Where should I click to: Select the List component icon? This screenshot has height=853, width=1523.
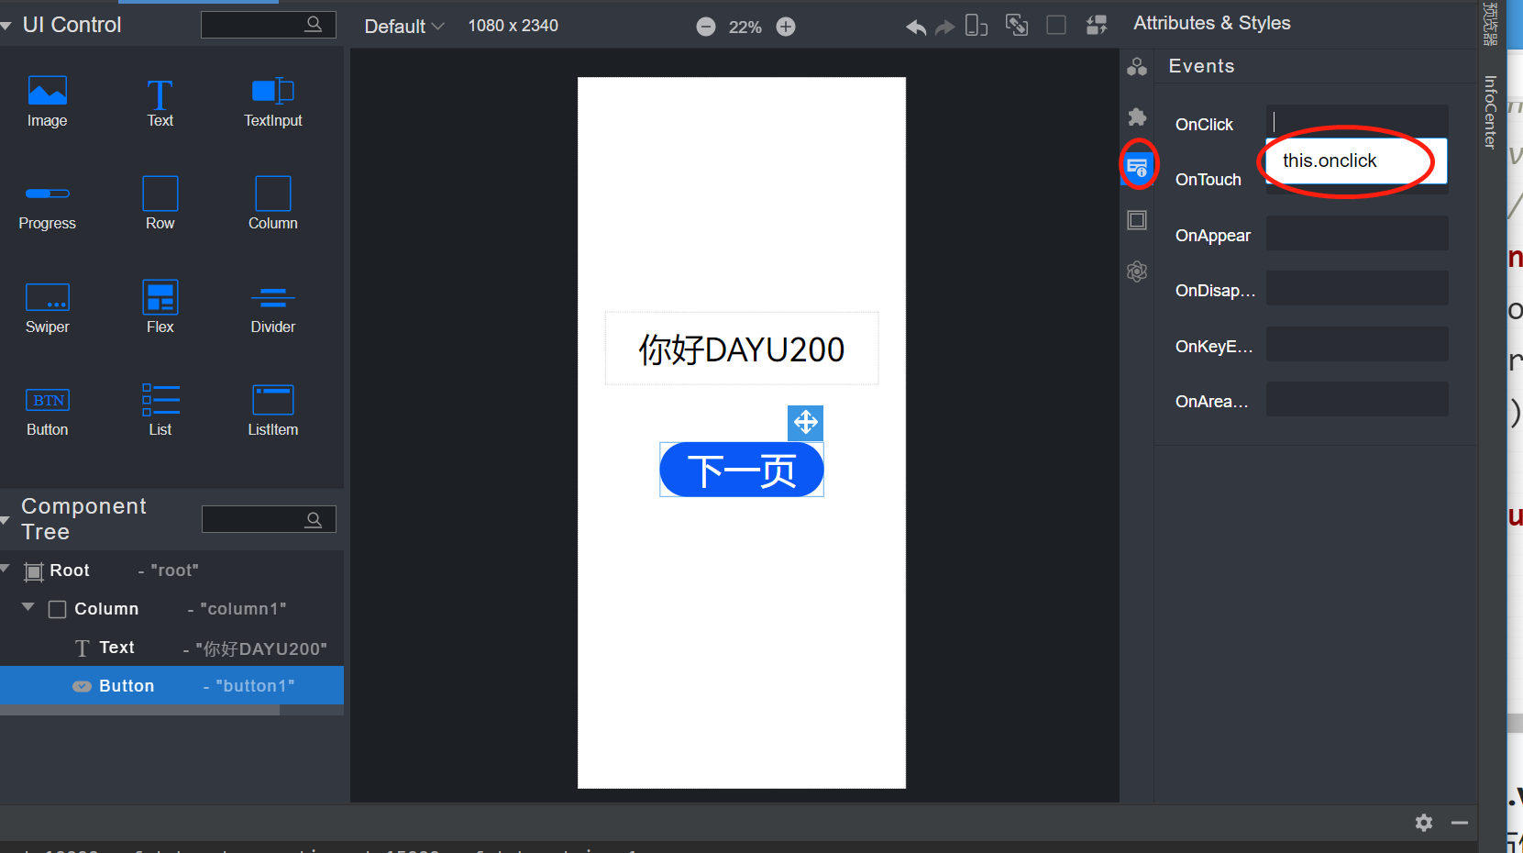coord(160,400)
